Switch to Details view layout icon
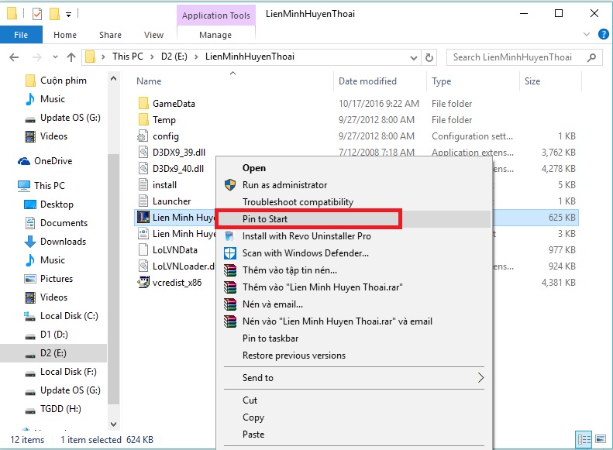Viewport: 613px width, 450px height. tap(584, 440)
